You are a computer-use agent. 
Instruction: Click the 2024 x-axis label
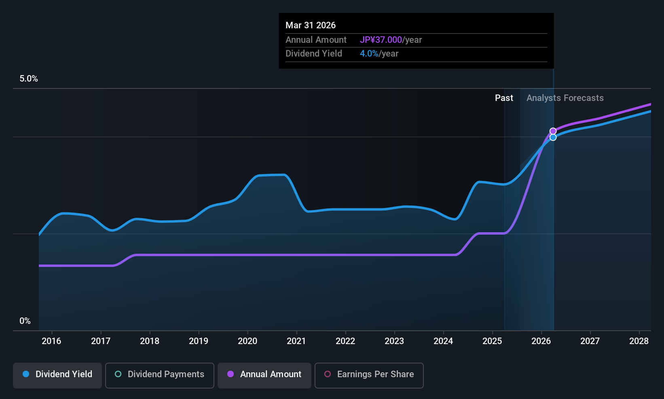pyautogui.click(x=443, y=341)
